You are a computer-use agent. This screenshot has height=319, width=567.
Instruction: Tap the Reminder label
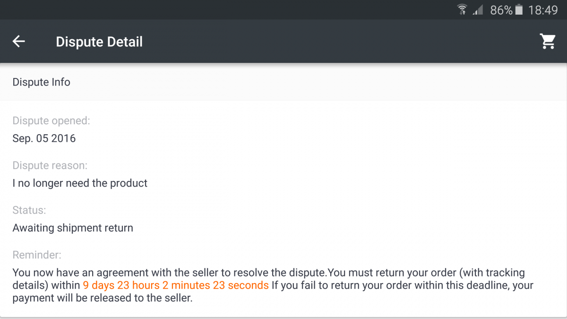[37, 255]
